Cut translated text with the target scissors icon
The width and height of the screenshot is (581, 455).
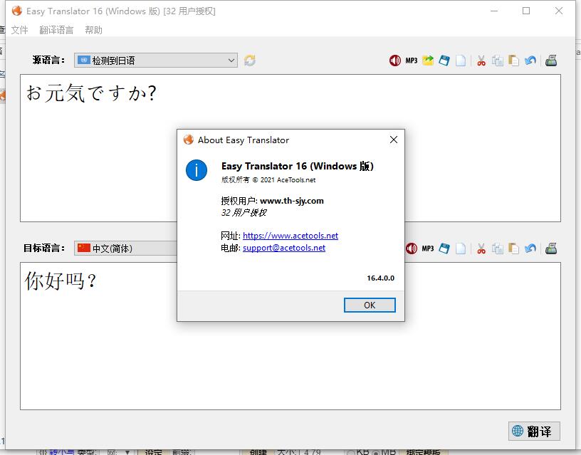tap(481, 249)
